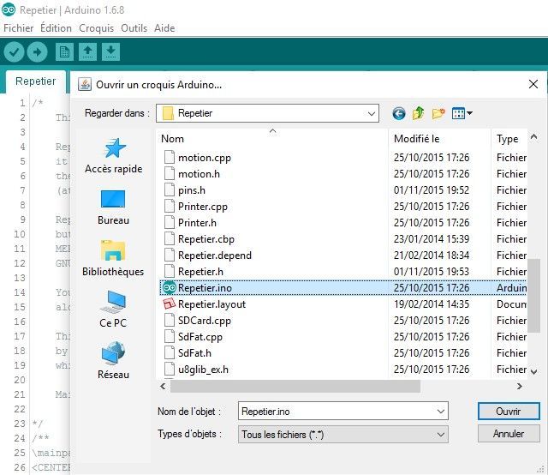The image size is (548, 475).
Task: Click the Upload arrow toolbar icon
Action: pos(38,52)
